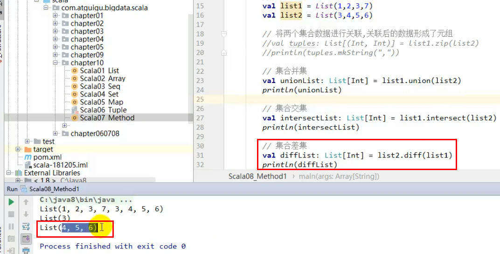Click the list1.union(list2) line
This screenshot has height=254, width=500.
(x=361, y=81)
